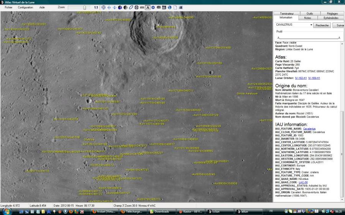This screenshot has width=345, height=215.
Task: Click the Profil elevation line in side panel
Action: coord(309,38)
